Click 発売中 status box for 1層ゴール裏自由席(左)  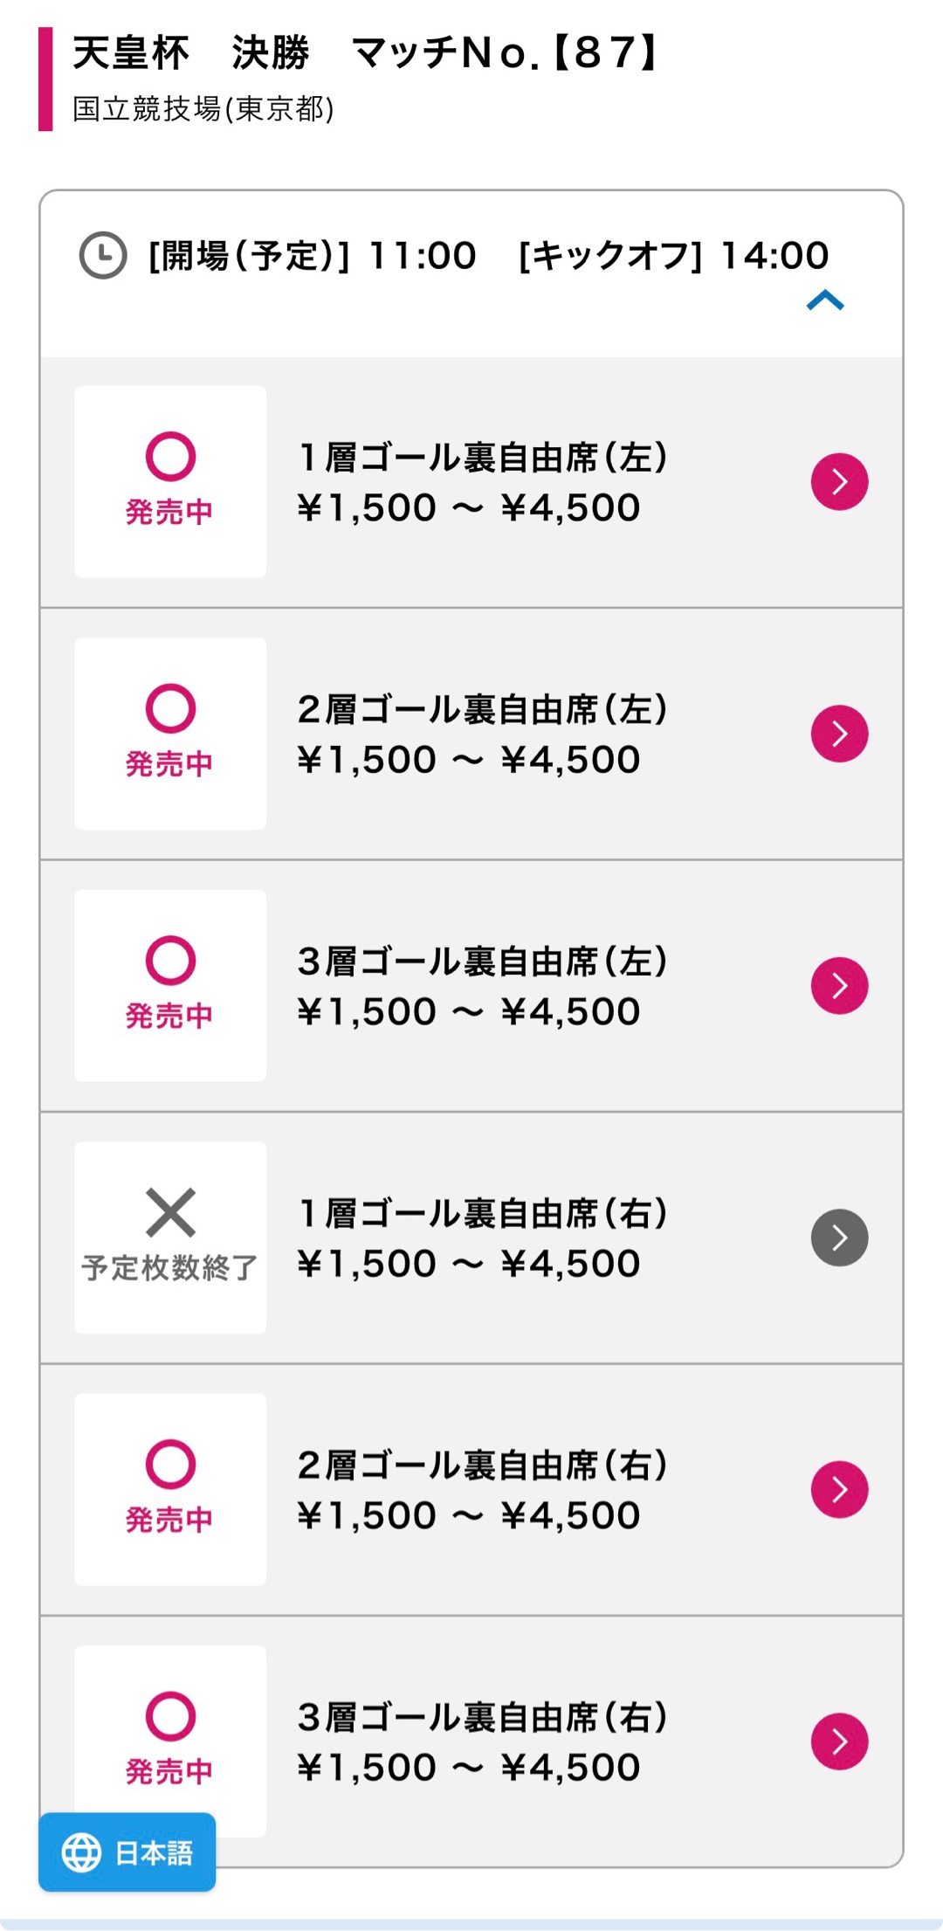(x=170, y=481)
